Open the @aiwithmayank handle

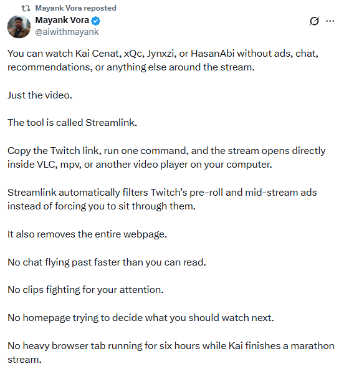67,32
